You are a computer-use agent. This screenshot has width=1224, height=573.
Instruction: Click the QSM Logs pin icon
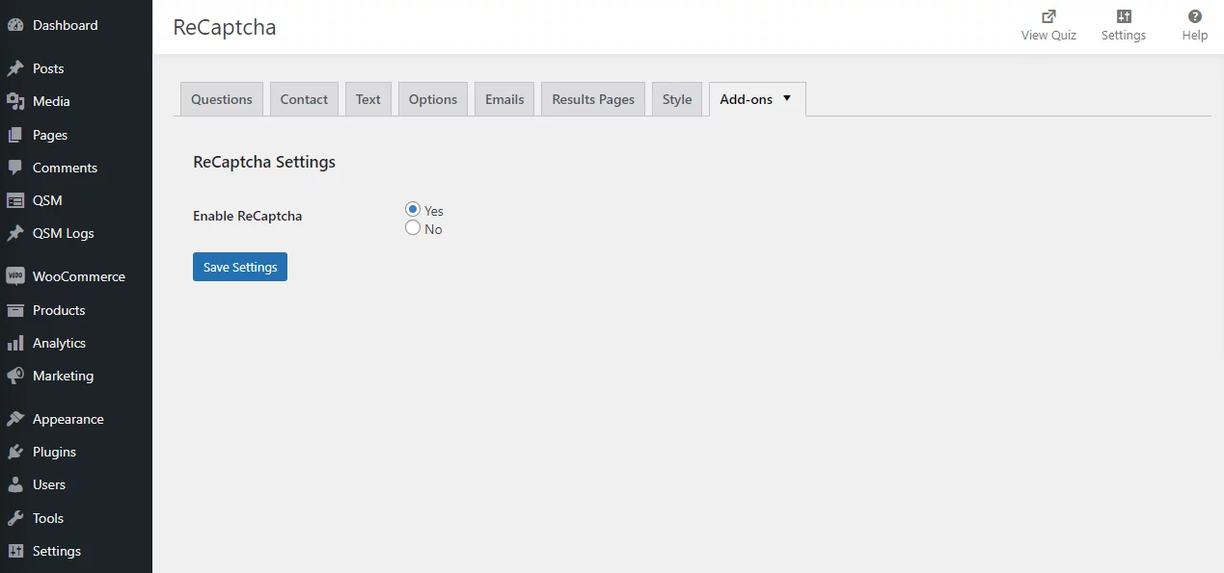pos(15,233)
